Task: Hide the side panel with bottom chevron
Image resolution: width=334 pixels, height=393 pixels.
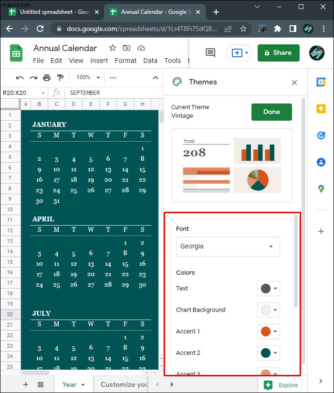Action: click(x=321, y=381)
